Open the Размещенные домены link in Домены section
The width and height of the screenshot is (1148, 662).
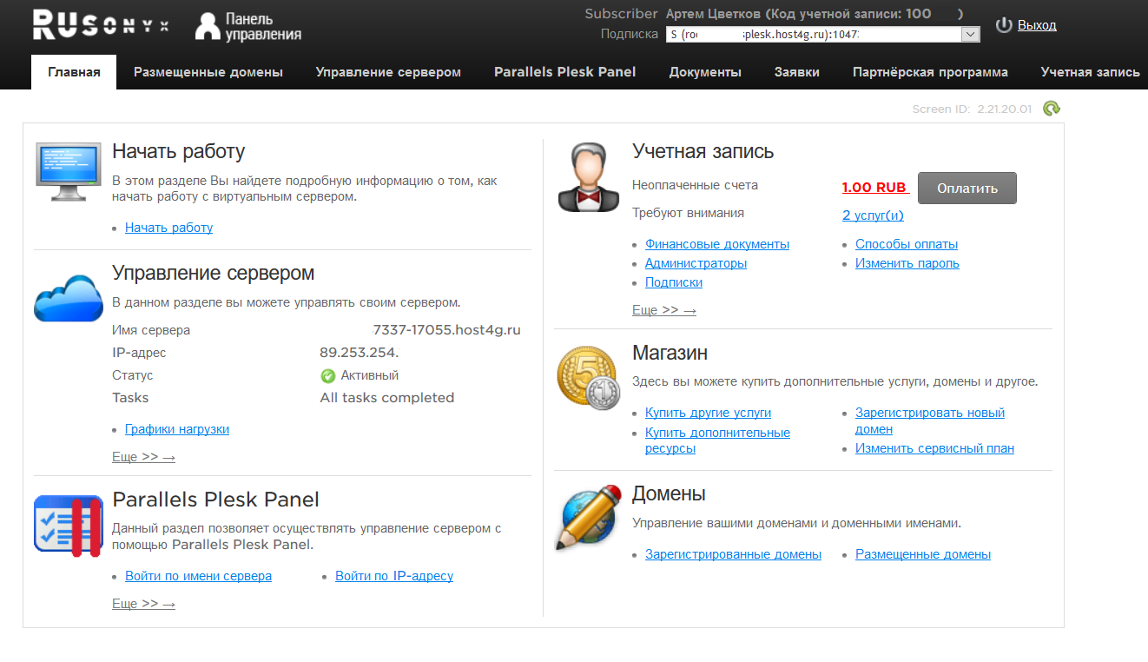tap(923, 554)
